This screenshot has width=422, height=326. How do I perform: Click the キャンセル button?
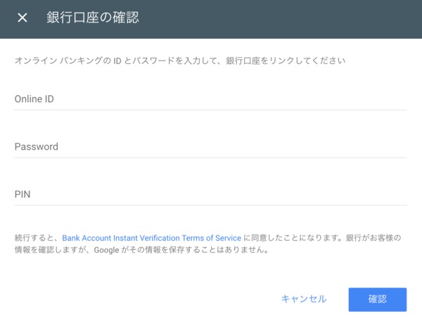pos(304,299)
